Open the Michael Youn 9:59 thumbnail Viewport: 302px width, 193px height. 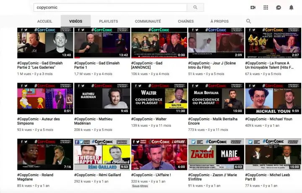tap(273, 99)
